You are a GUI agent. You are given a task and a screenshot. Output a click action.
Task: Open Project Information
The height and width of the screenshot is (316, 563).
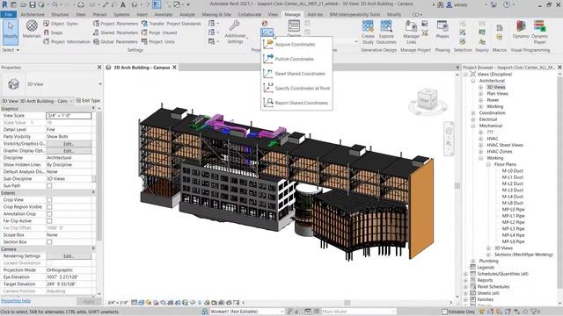tap(67, 41)
